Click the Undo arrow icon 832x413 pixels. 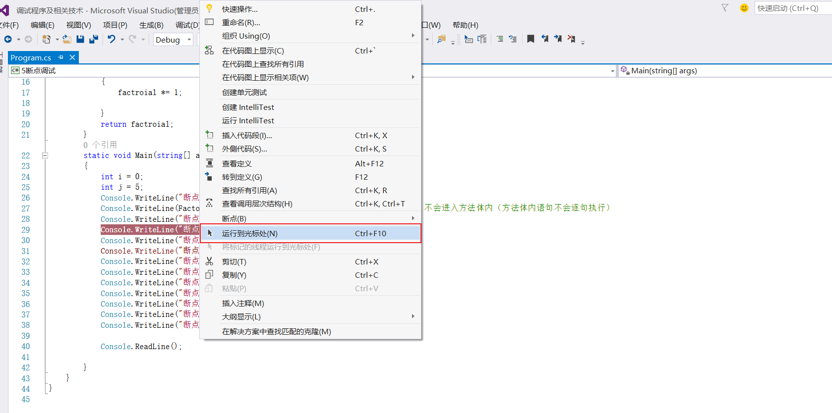tap(112, 39)
